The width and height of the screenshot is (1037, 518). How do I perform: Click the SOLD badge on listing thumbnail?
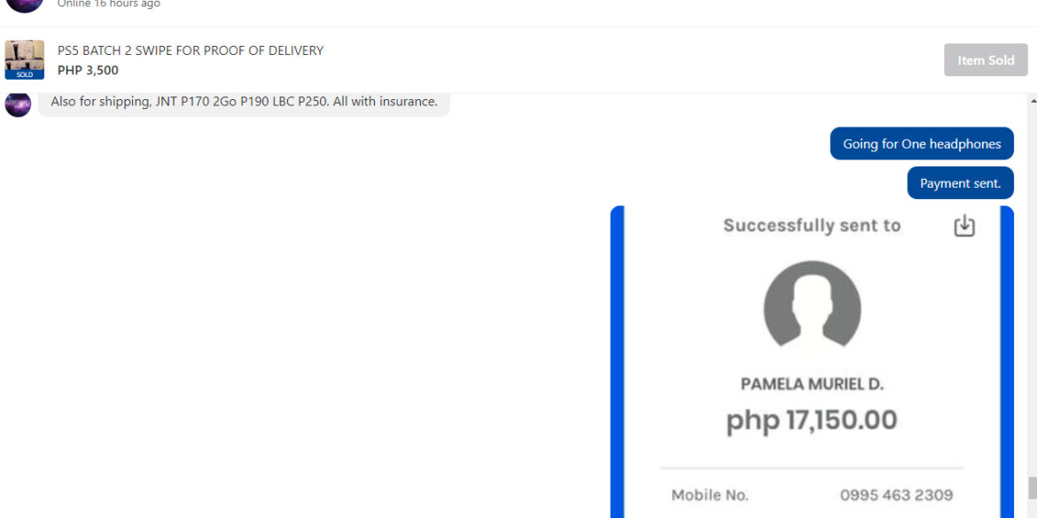[25, 74]
